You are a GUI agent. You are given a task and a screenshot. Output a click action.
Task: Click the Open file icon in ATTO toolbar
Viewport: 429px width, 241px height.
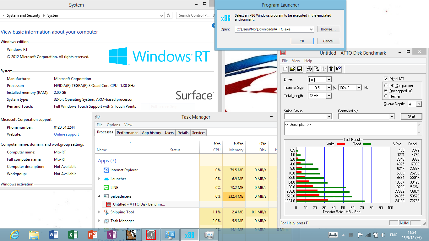[x=292, y=69]
